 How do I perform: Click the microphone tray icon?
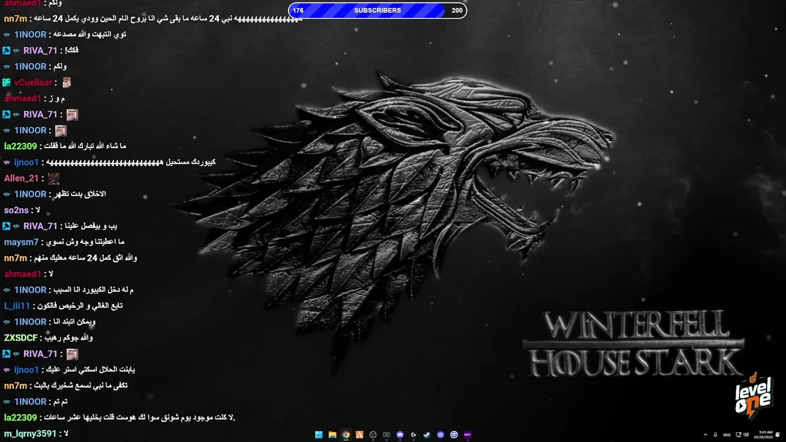point(715,435)
